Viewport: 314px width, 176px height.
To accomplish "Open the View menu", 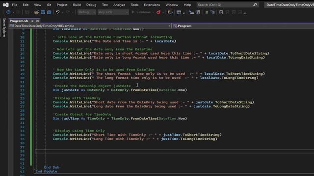I will (37, 5).
